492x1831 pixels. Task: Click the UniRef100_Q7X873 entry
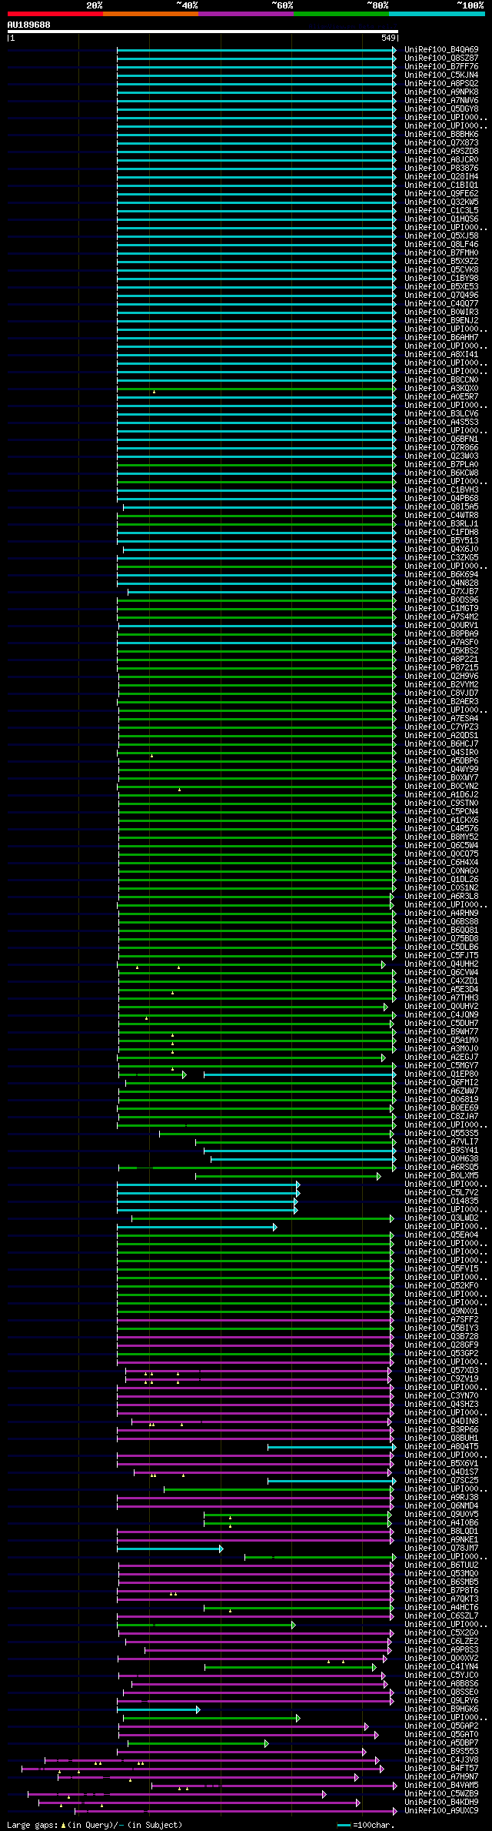(441, 143)
